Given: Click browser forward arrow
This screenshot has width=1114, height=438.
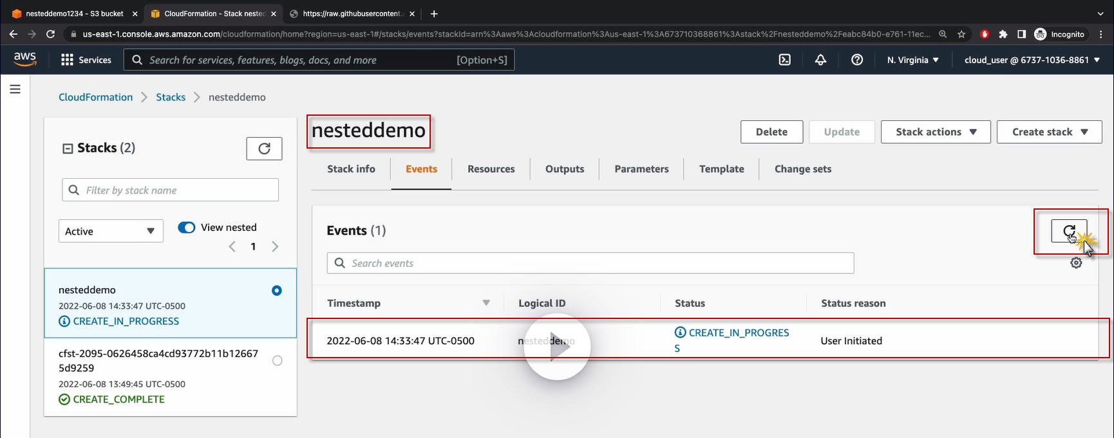Looking at the screenshot, I should point(32,34).
